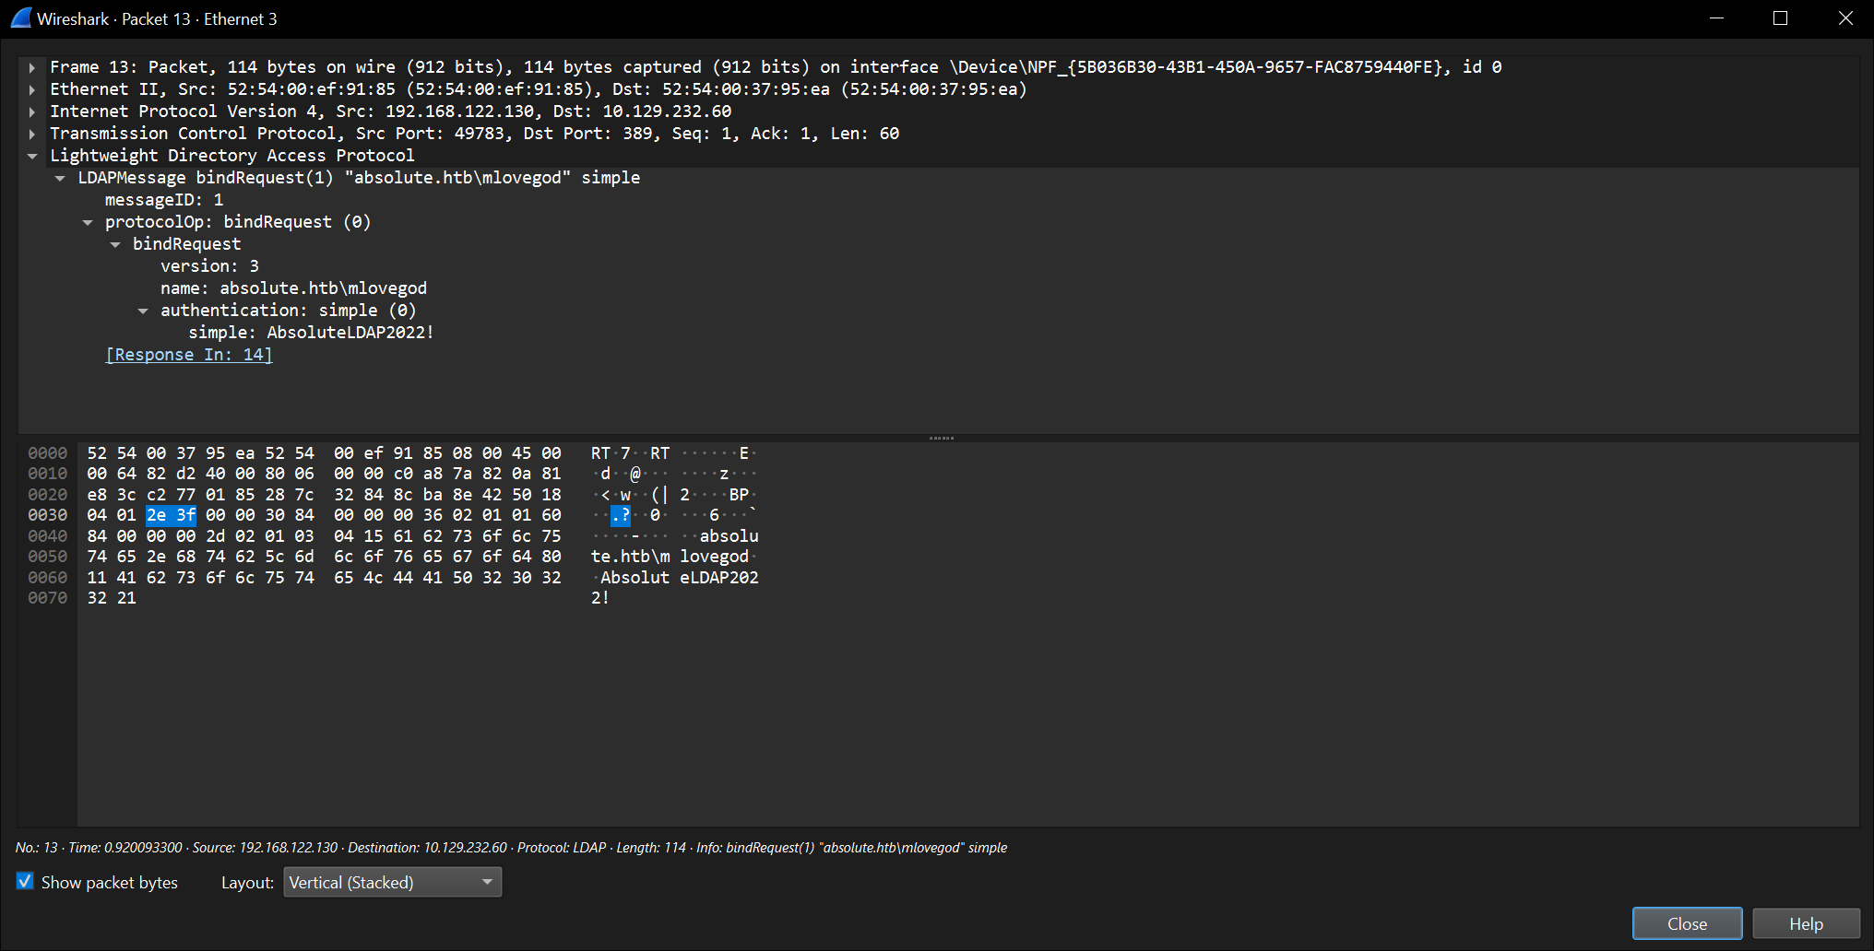
Task: Select the version: 3 field
Action: 209,266
